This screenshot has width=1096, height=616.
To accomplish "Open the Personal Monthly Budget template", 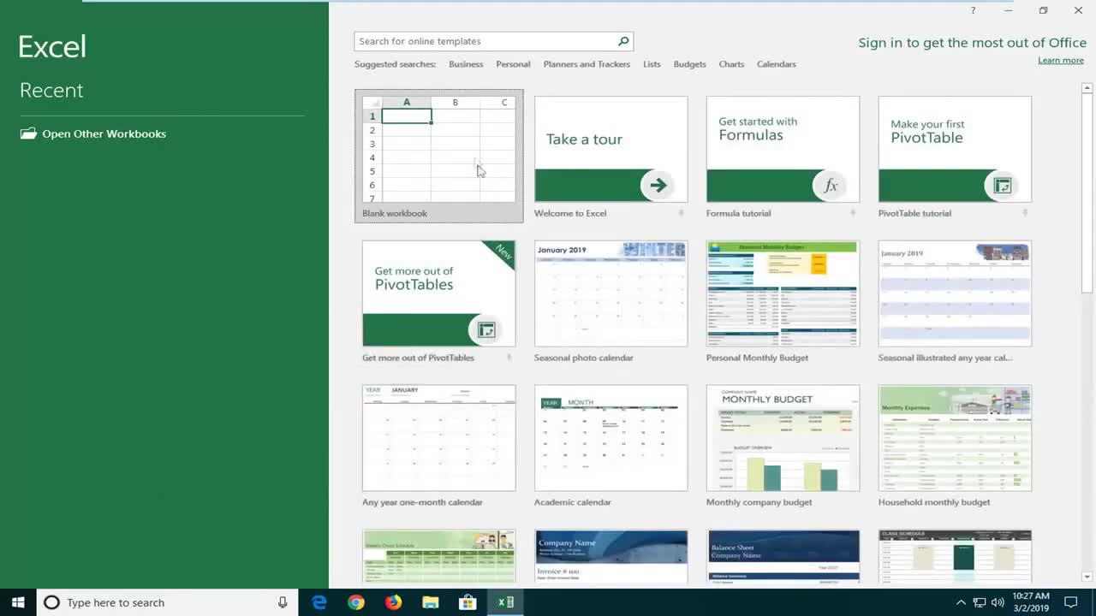I will click(783, 293).
